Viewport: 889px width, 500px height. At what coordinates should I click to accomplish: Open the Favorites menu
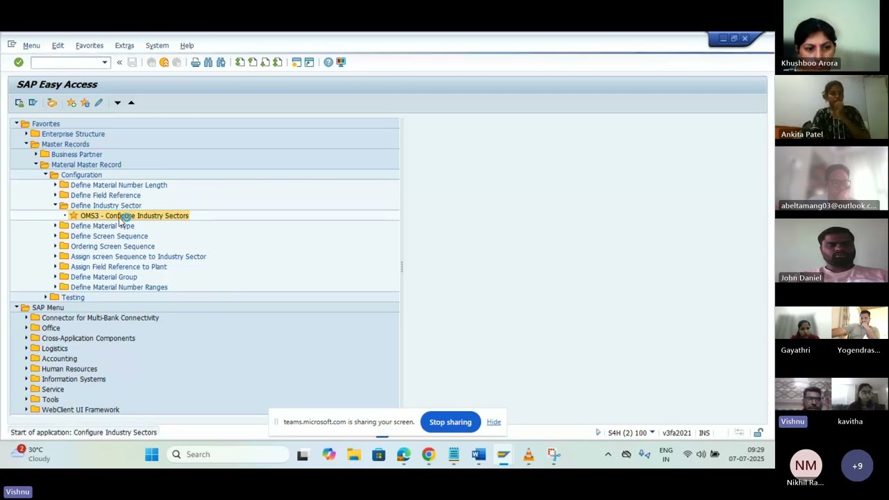click(x=90, y=45)
